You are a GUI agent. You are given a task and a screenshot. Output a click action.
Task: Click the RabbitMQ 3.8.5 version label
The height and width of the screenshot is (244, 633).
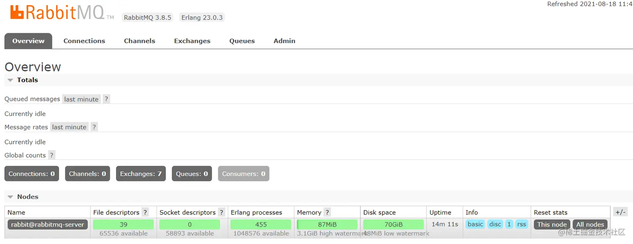point(147,18)
